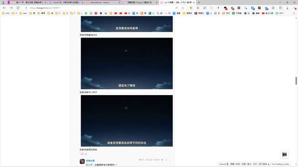Screen dimensions: 298x167
Task: Open the L bookmarks folder
Action: tap(80, 13)
